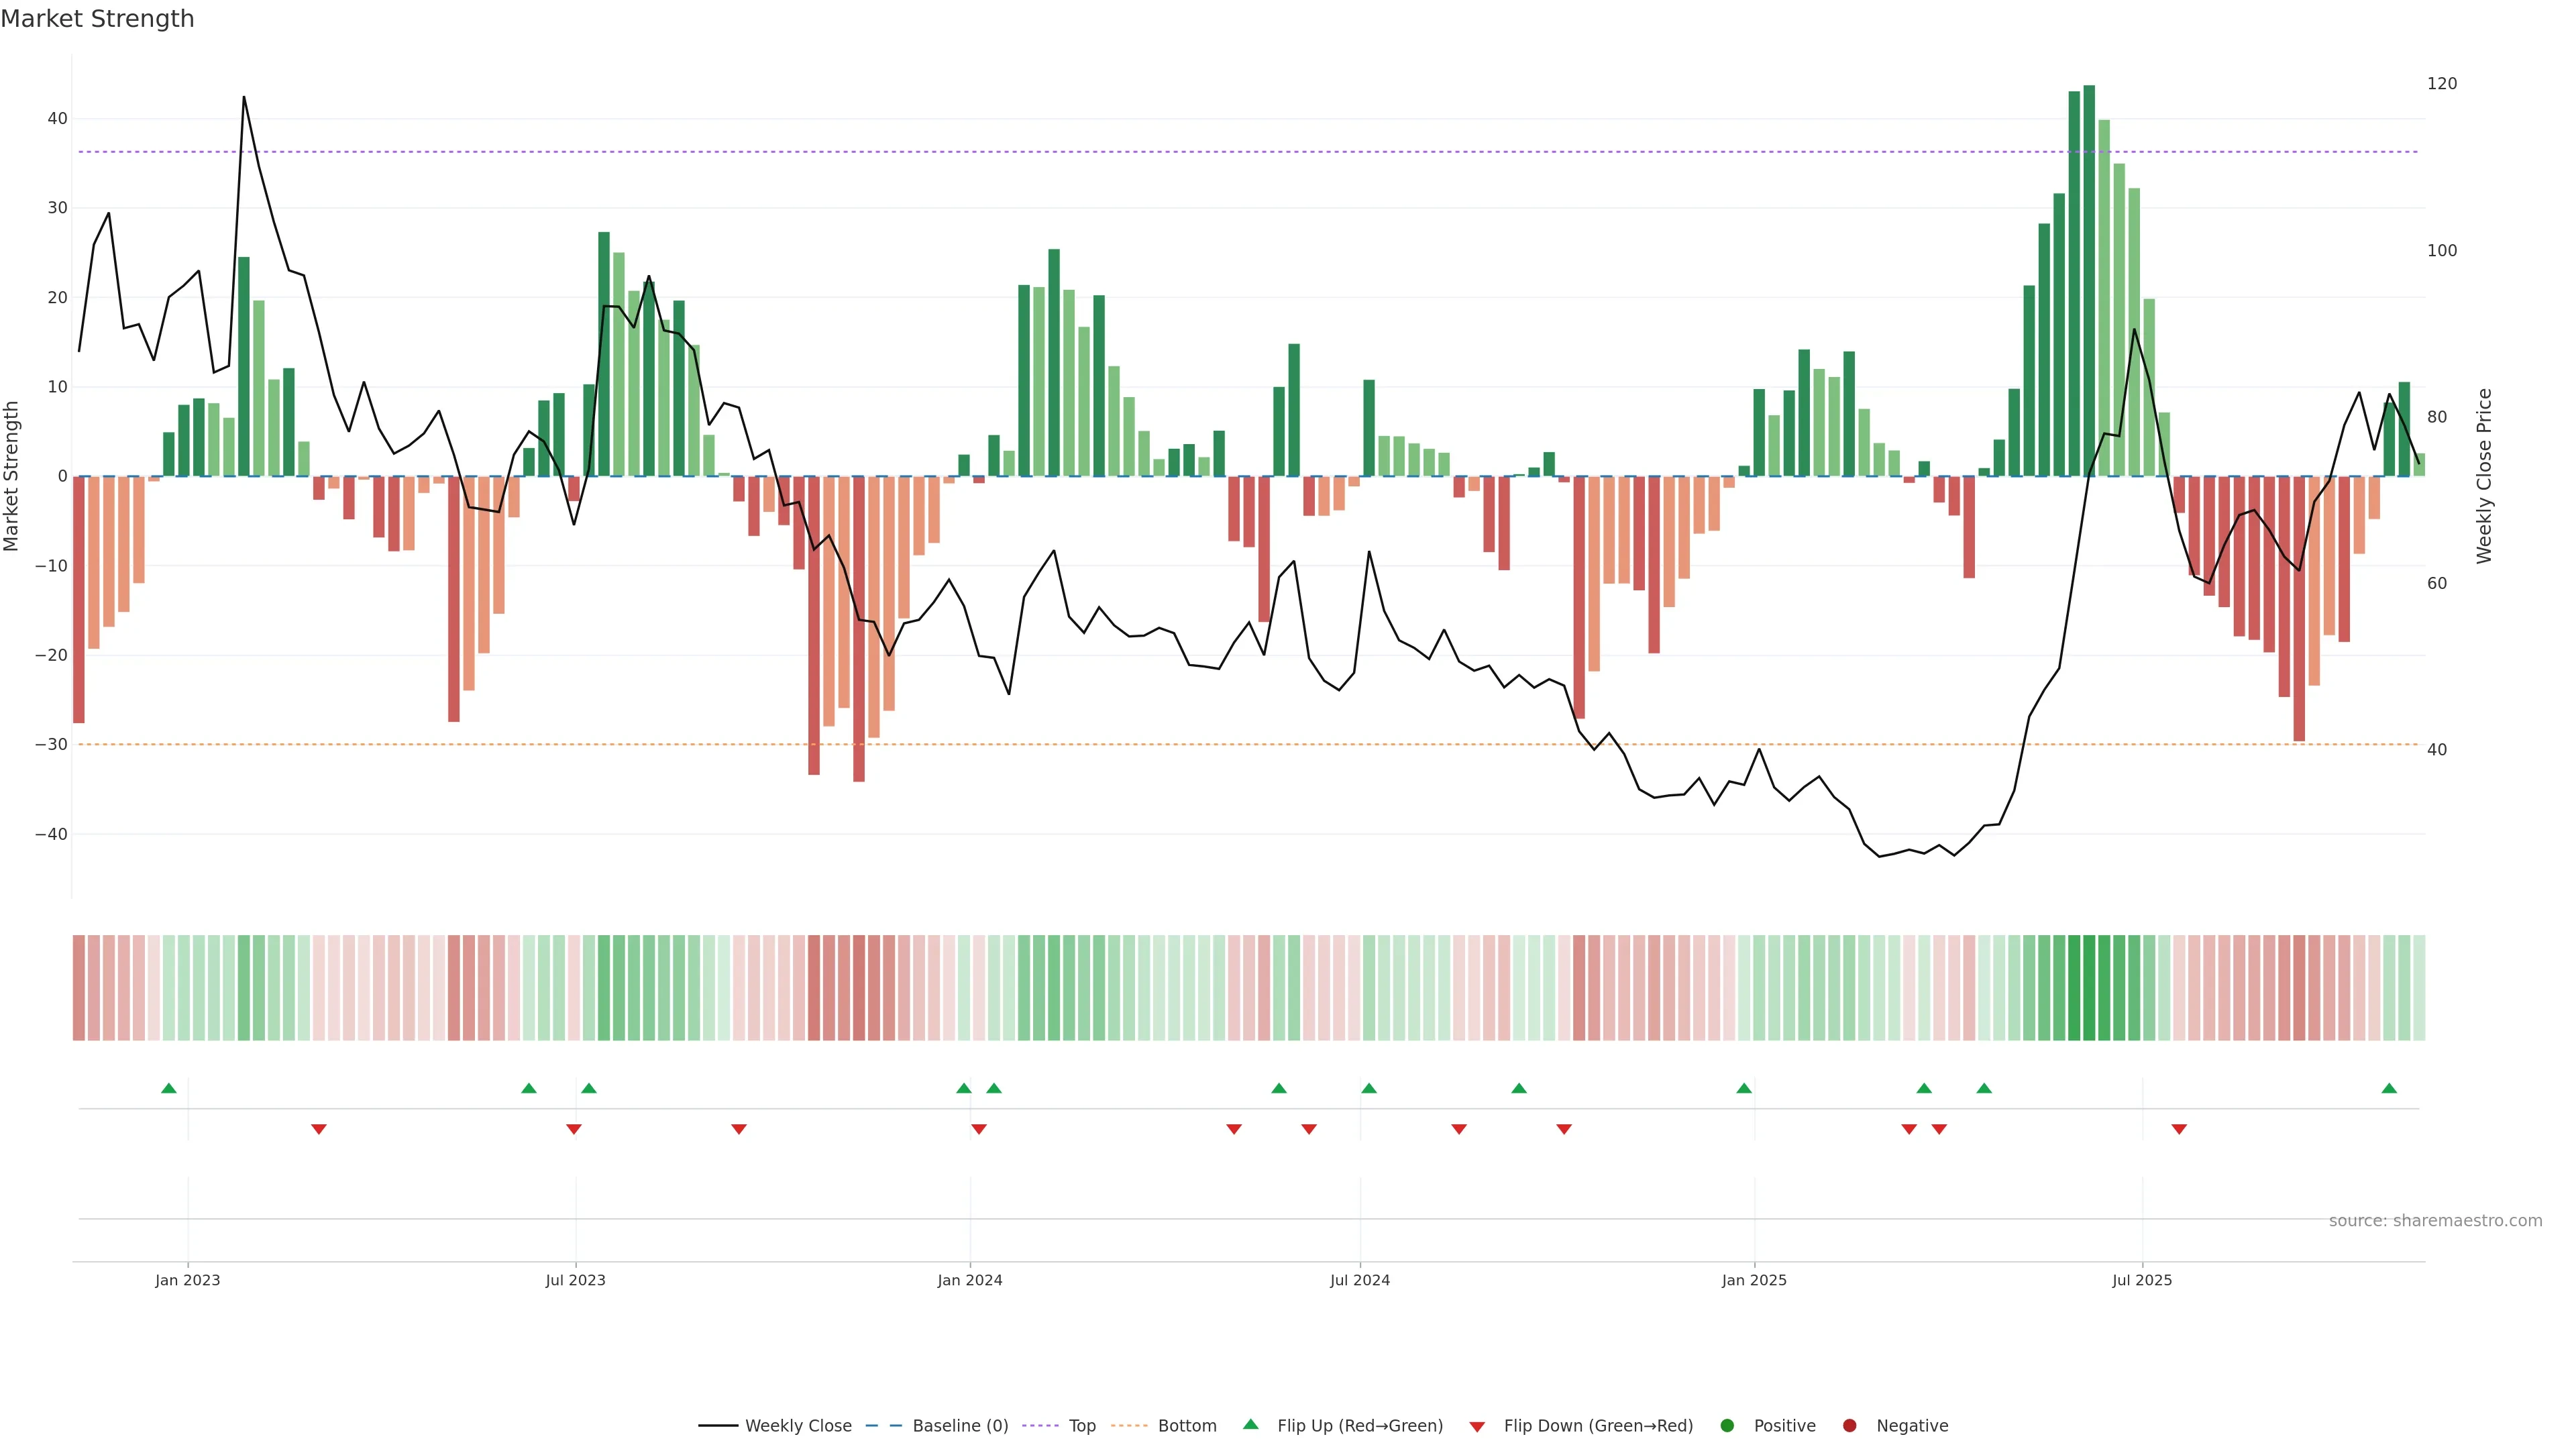Click the last green flip-up triangle at far right
The height and width of the screenshot is (1449, 2576).
click(x=2389, y=1088)
